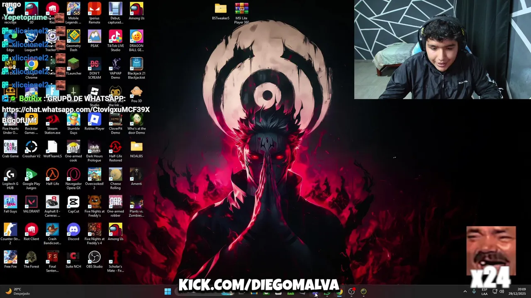Screen dimensions: 531x298
Task: Select Who's at the door Demo icon
Action: tap(136, 123)
